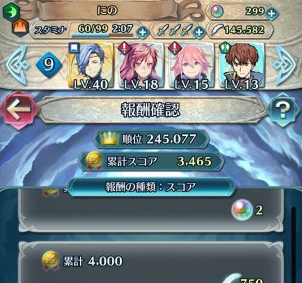Select the LV.15 pink-haired hero portrait
The width and height of the screenshot is (302, 283).
191,66
